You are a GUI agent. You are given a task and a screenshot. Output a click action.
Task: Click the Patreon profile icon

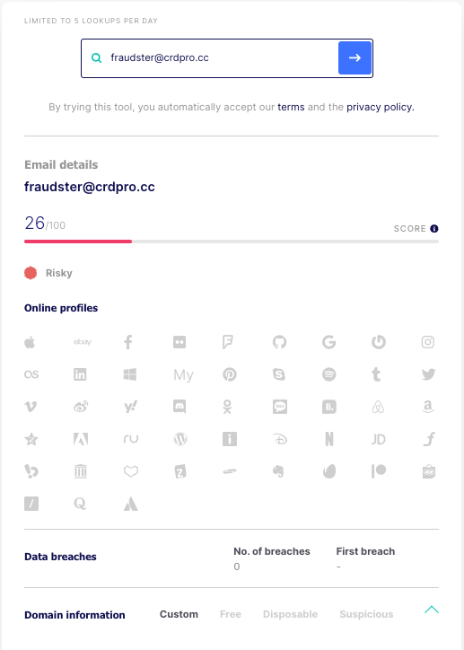click(x=379, y=471)
